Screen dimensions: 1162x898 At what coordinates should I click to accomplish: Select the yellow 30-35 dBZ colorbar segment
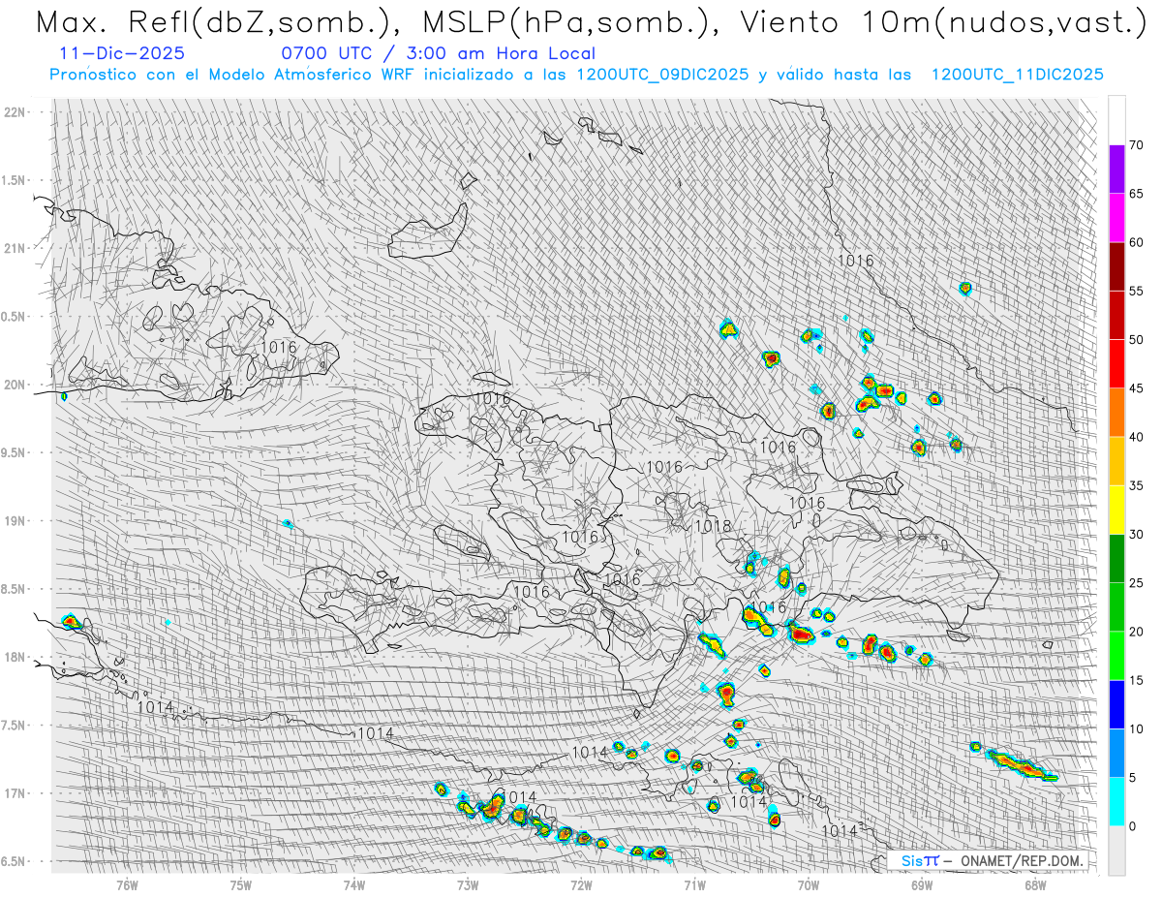point(1116,510)
